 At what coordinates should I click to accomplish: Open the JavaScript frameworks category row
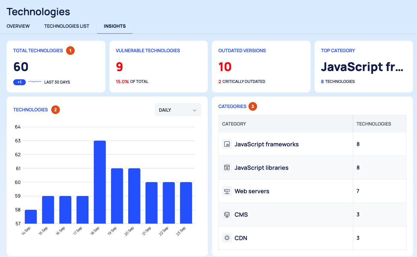312,144
